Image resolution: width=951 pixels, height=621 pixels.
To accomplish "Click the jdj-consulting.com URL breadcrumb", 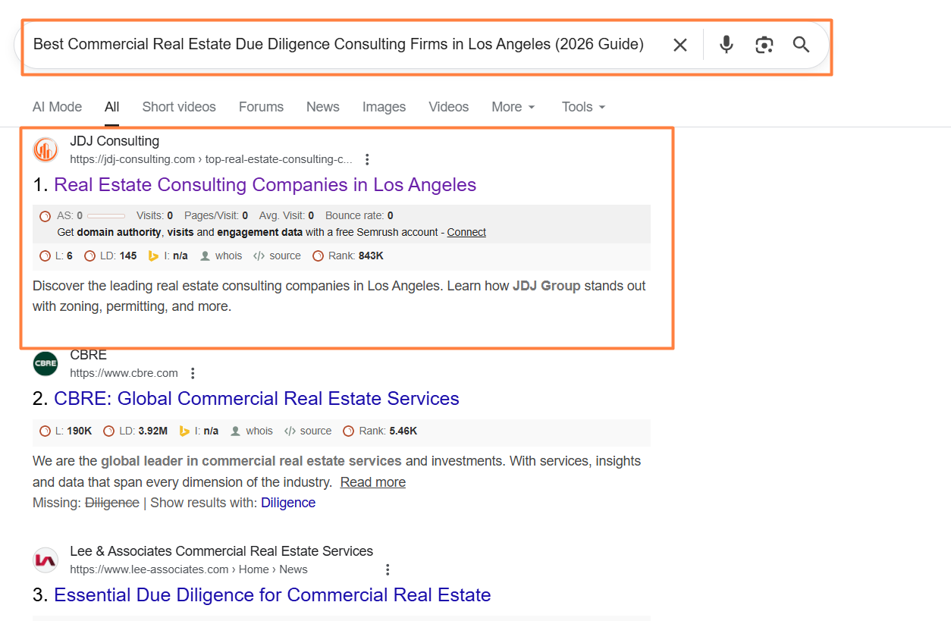I will coord(211,159).
